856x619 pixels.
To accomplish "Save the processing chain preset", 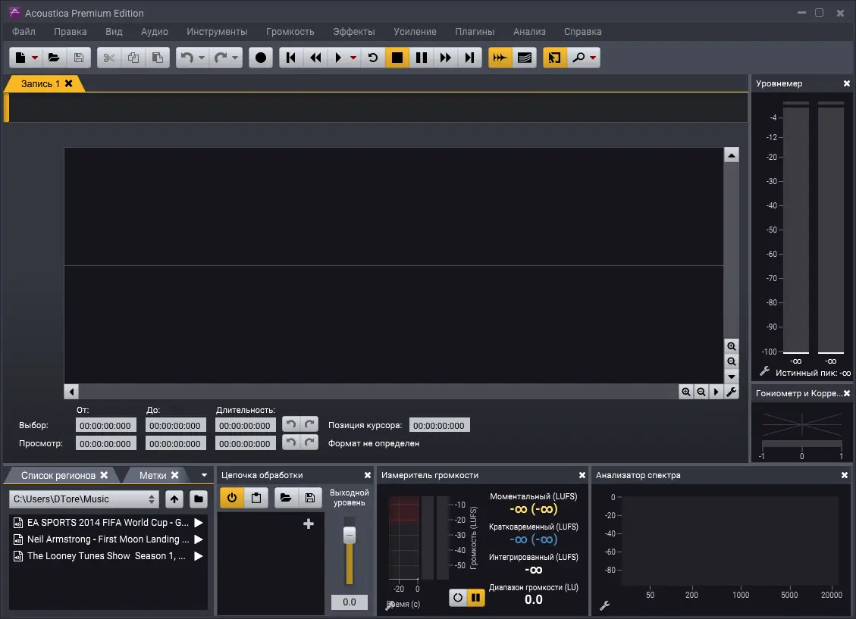I will pos(310,497).
